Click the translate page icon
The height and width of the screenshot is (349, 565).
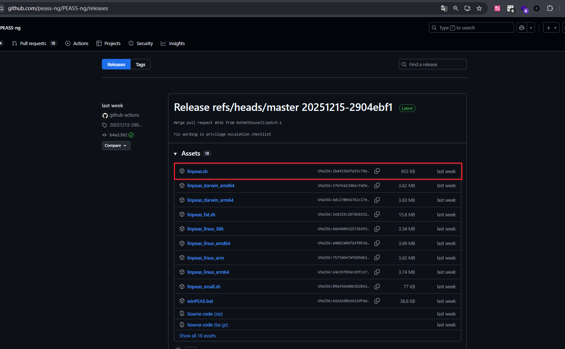coord(444,8)
